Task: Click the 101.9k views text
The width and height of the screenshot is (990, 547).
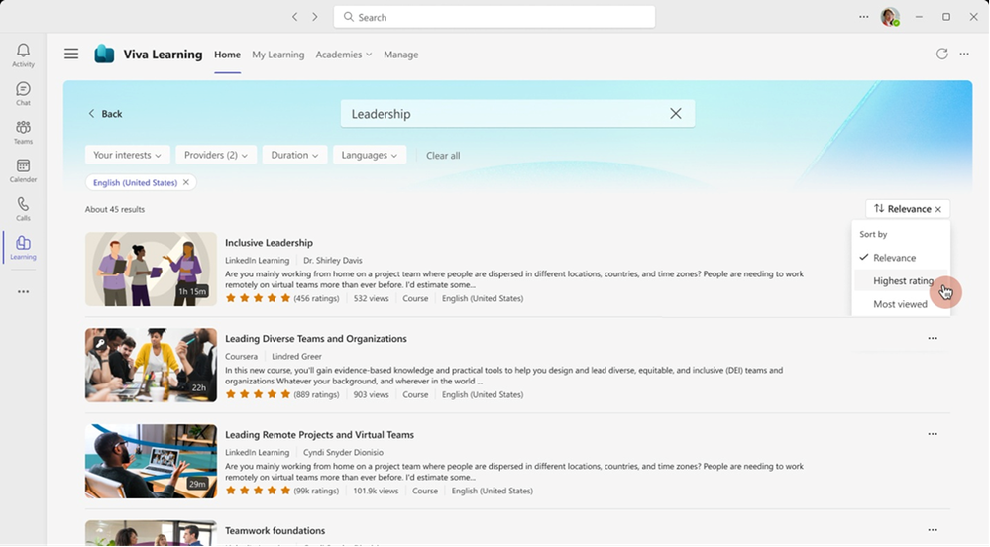Action: 376,491
